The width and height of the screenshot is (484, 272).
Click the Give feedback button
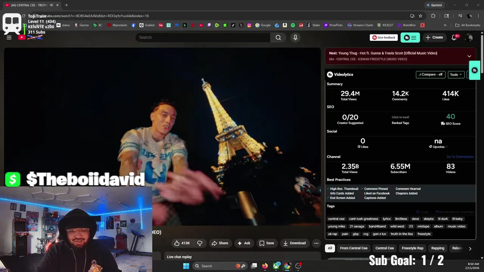384,37
